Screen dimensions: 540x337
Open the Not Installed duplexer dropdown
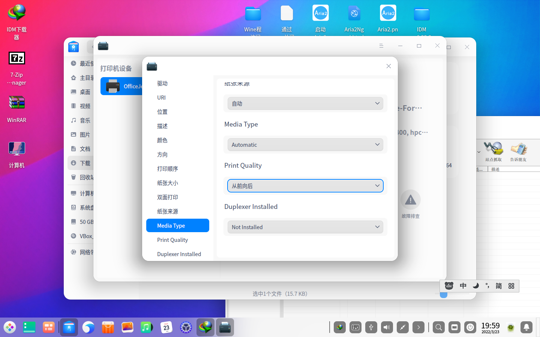(305, 227)
